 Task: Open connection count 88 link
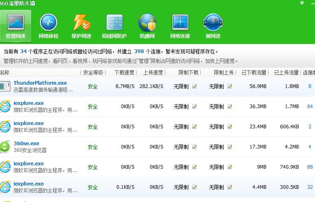click(310, 167)
